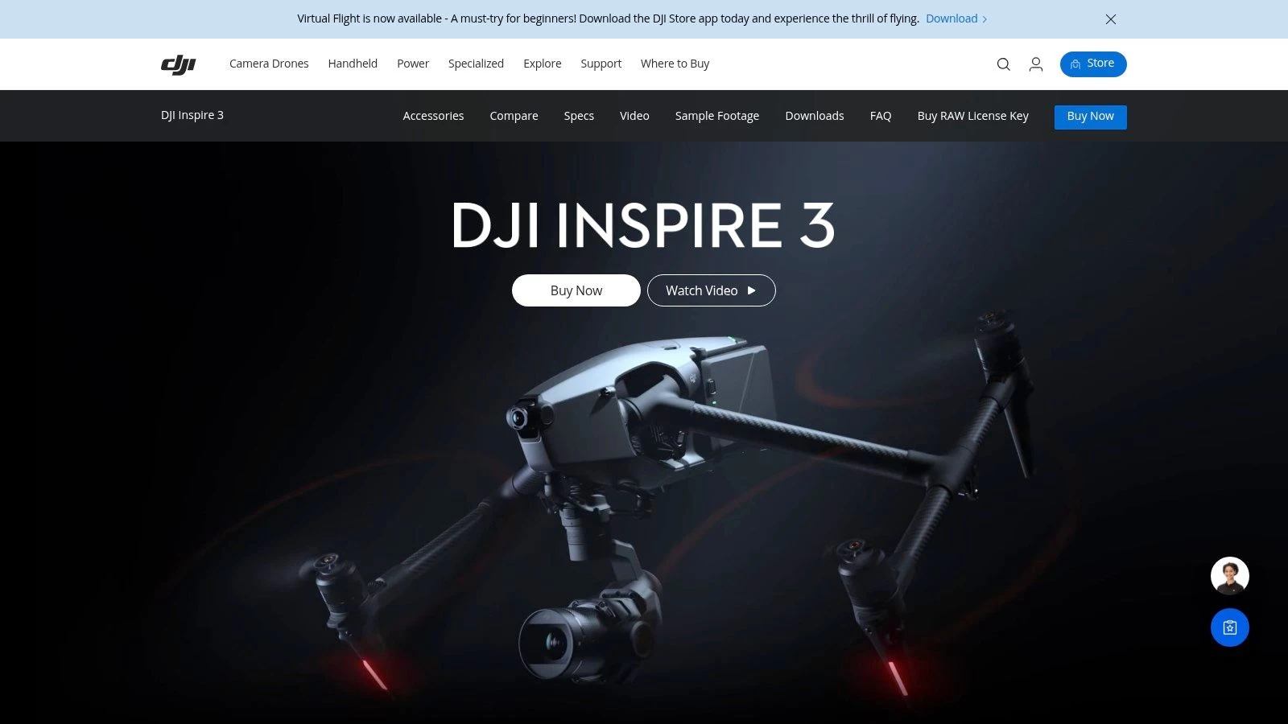Open the live chat support avatar
The image size is (1288, 724).
[x=1230, y=576]
